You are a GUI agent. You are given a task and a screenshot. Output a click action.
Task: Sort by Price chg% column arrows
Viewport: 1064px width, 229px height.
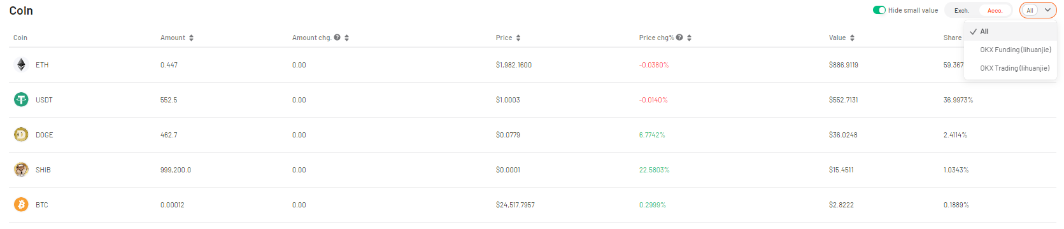pos(689,38)
